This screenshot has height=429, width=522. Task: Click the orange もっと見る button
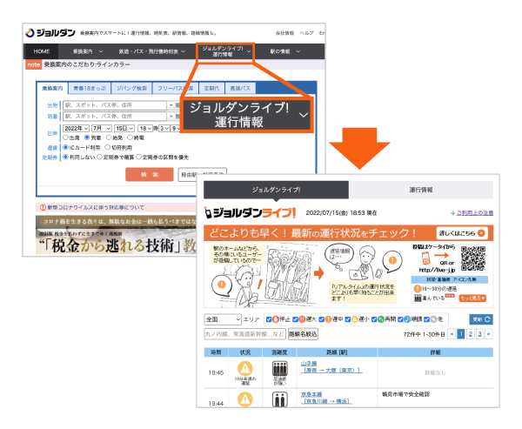pyautogui.click(x=472, y=298)
